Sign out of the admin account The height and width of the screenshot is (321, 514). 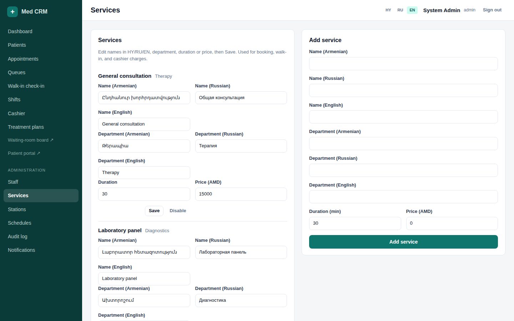coord(492,10)
